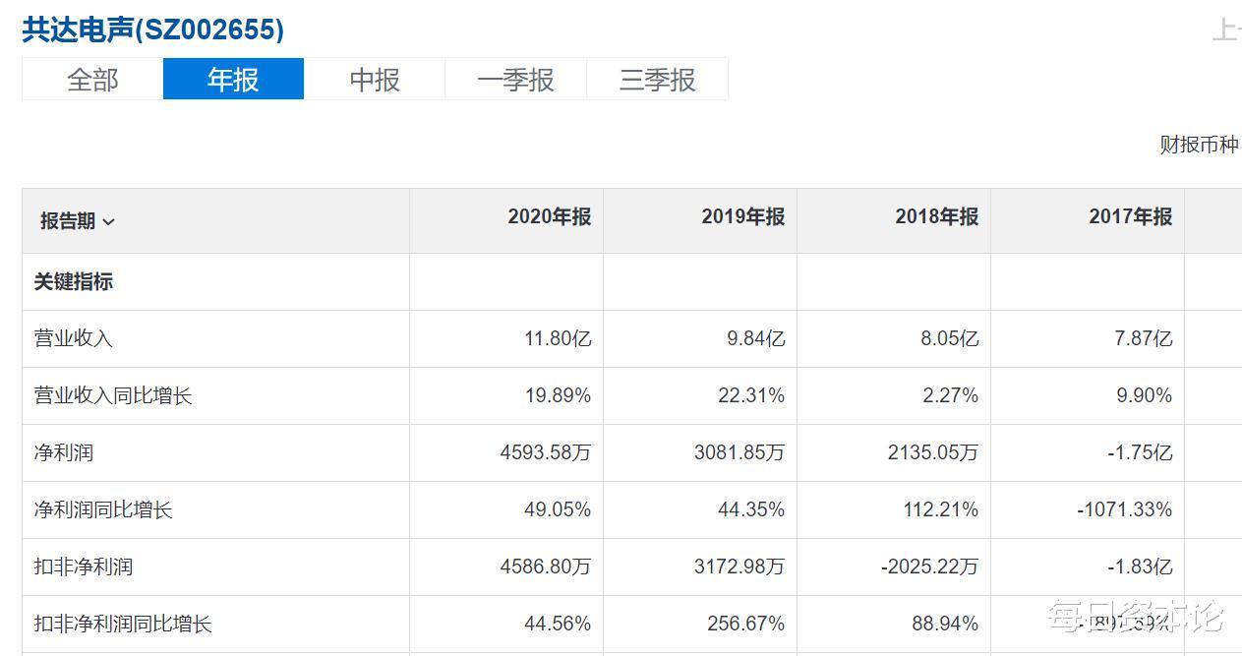Open the 三季报 tab
The width and height of the screenshot is (1242, 656).
tap(658, 79)
